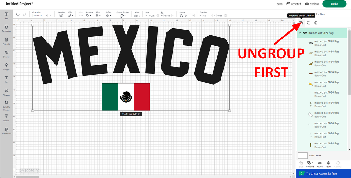Viewport: 351px width, 178px height.
Task: Switch to the Color Sync tab
Action: coord(320,14)
